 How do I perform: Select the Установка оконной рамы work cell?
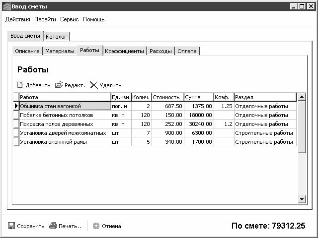65,142
